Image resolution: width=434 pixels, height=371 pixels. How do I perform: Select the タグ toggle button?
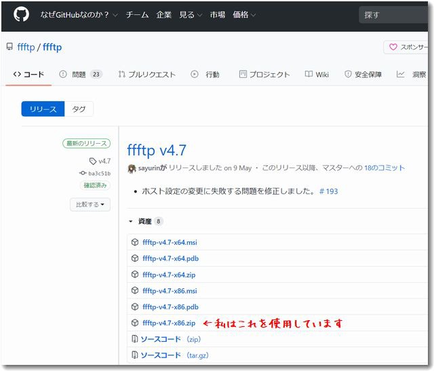(x=79, y=109)
